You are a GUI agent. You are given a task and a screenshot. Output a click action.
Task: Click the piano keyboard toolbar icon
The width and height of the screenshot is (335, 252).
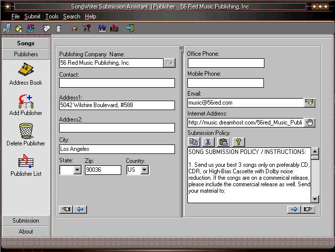coord(102,28)
